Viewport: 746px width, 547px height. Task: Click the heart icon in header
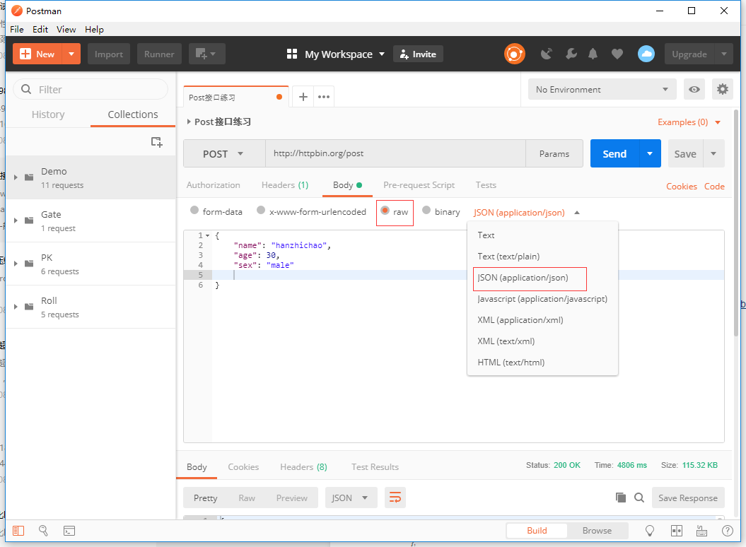point(617,54)
